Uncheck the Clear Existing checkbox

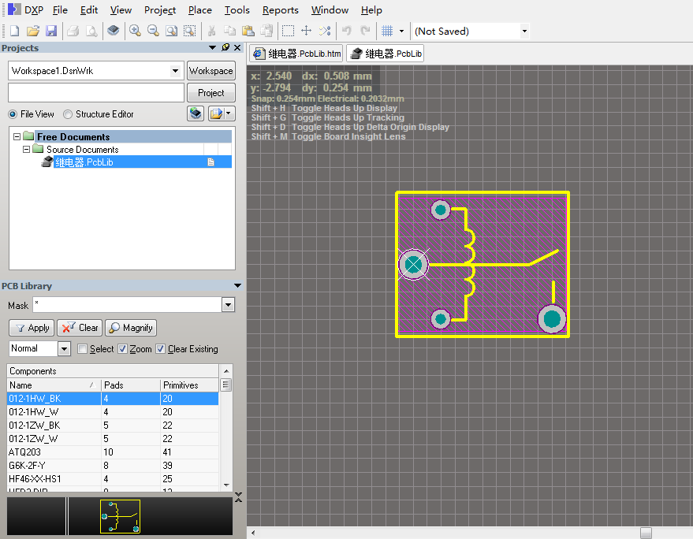tap(160, 349)
